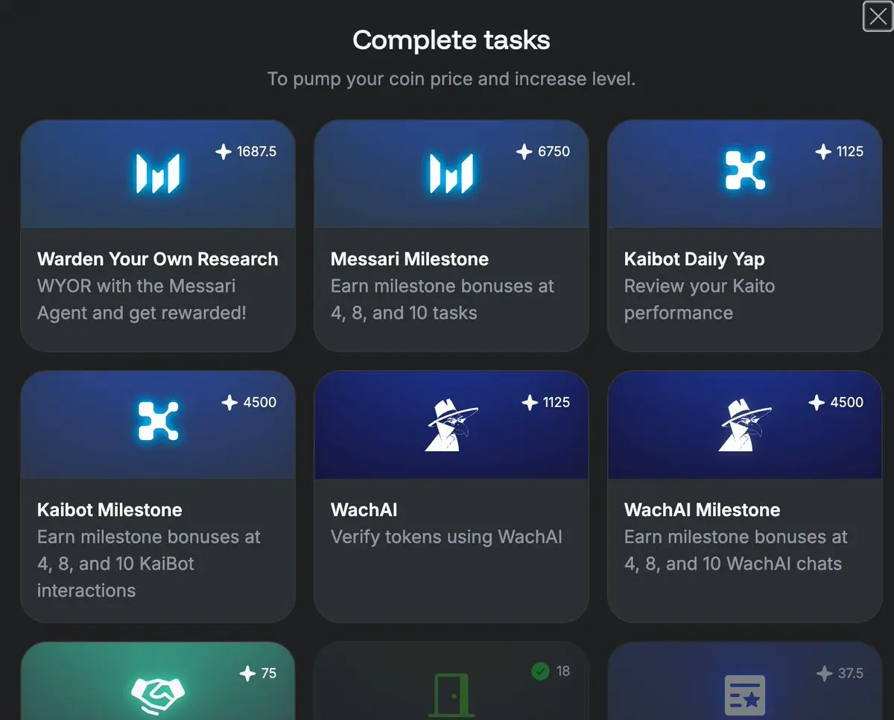
Task: Click the 6750 points reward badge
Action: pos(543,151)
